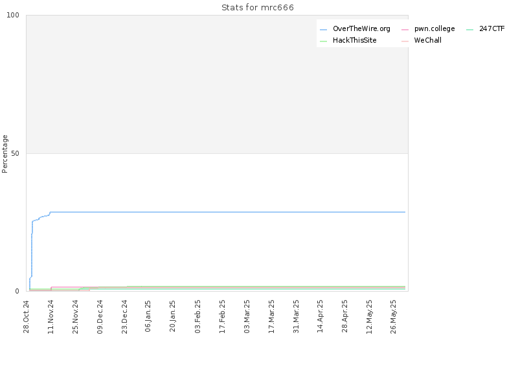Click the 06.Jan.25 date label

click(x=148, y=316)
